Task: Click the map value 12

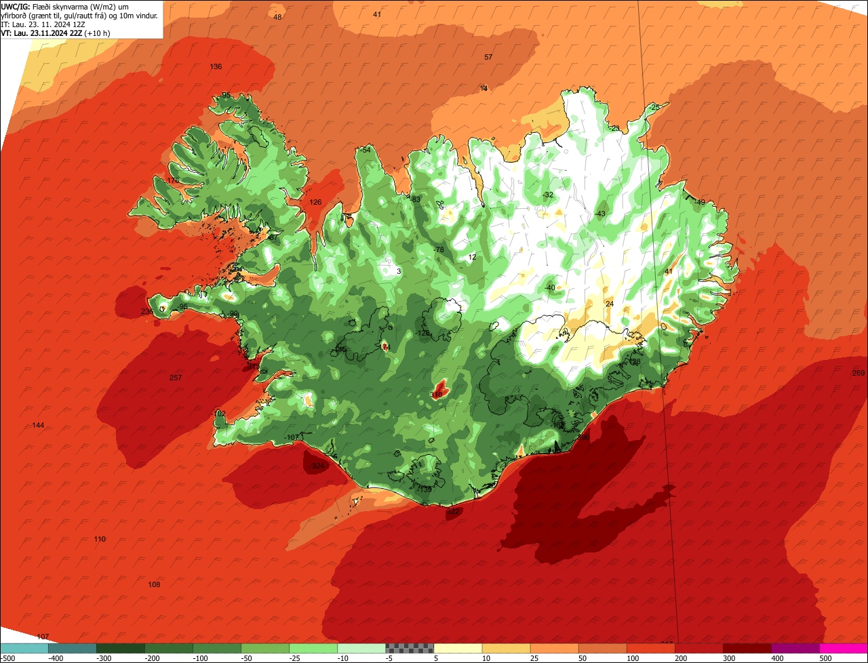Action: coord(473,257)
